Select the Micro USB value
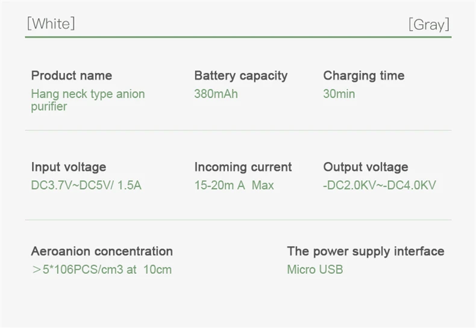 point(315,270)
